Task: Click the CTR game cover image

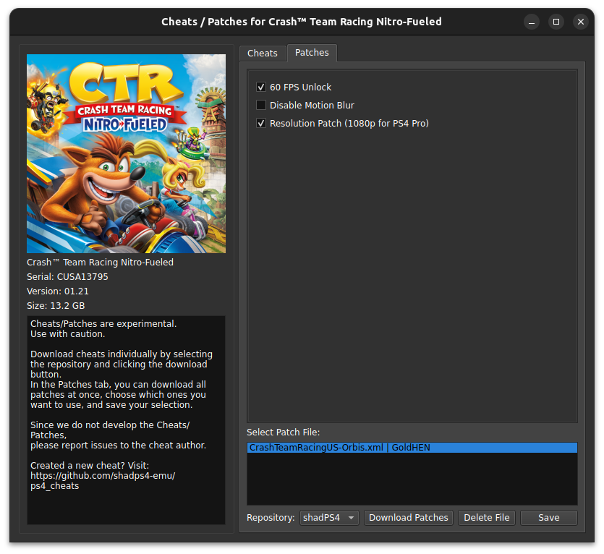Action: click(x=126, y=153)
